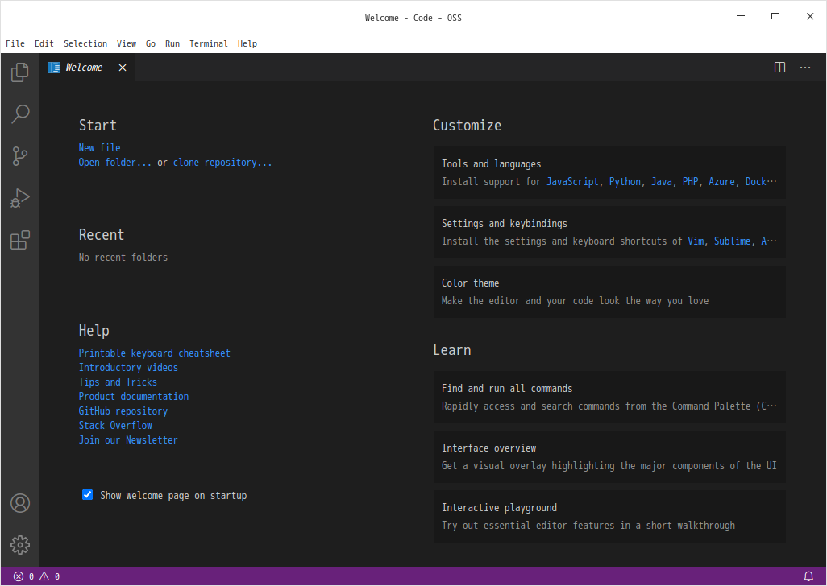Click the notifications bell in status bar
The height and width of the screenshot is (586, 827).
tap(808, 576)
